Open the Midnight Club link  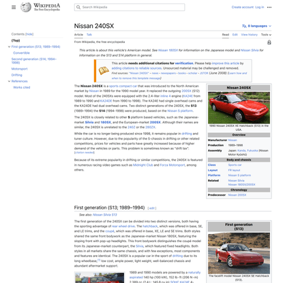[x=143, y=165]
